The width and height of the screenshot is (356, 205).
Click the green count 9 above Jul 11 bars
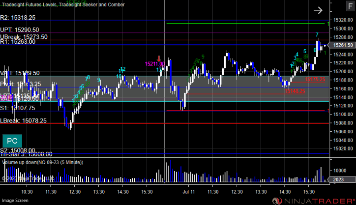click(x=203, y=57)
